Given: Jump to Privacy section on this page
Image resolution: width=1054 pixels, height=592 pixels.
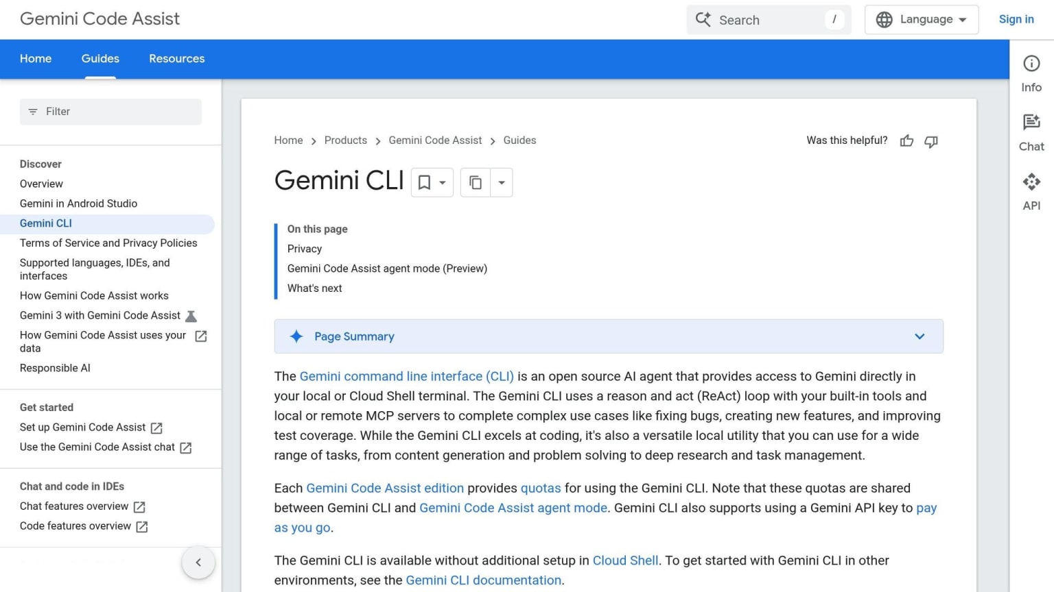Looking at the screenshot, I should (x=305, y=249).
